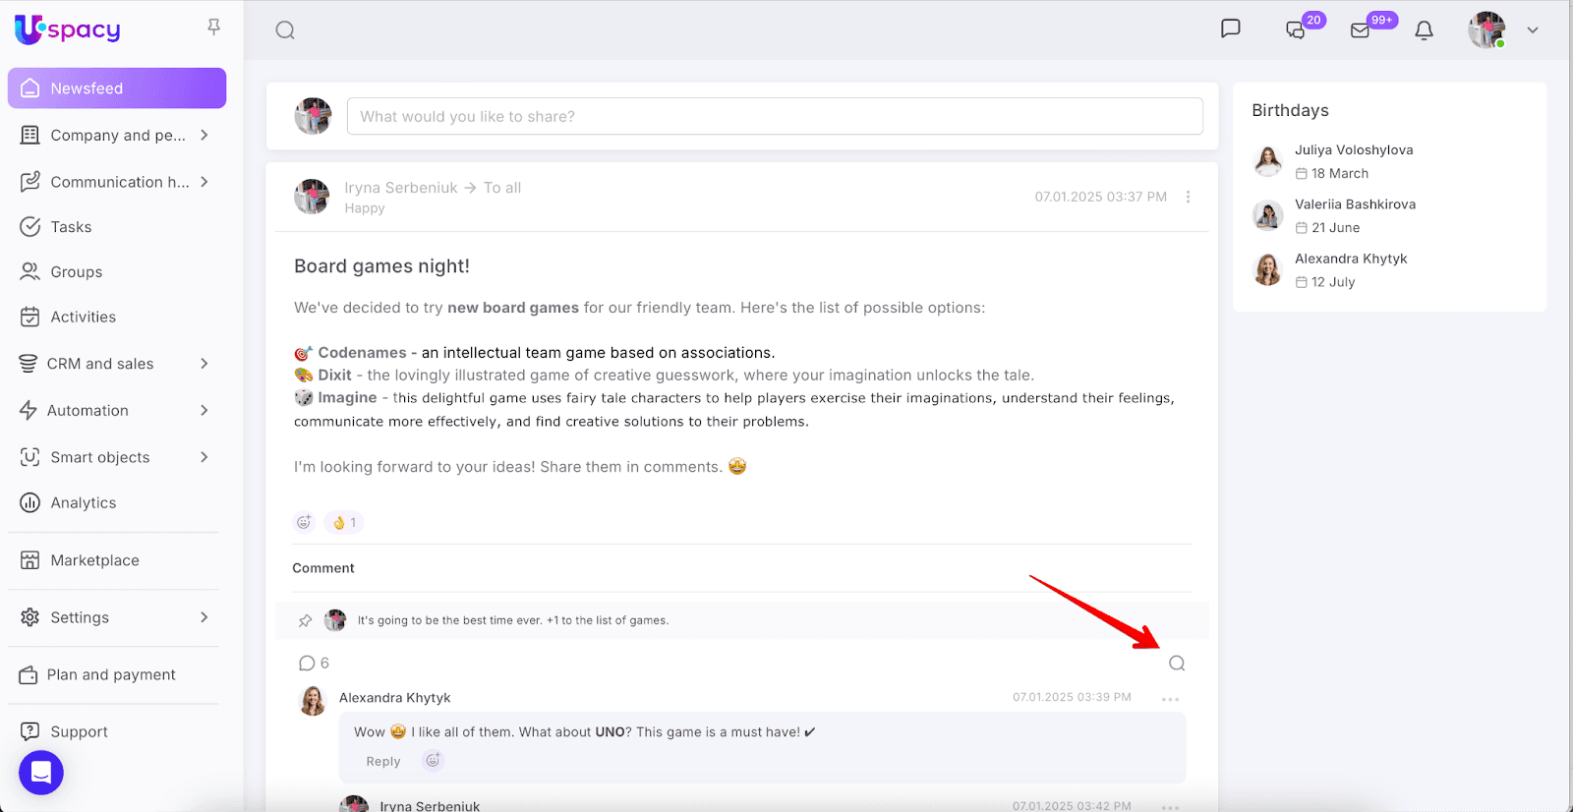
Task: Open the profile dropdown arrow
Action: click(x=1533, y=30)
